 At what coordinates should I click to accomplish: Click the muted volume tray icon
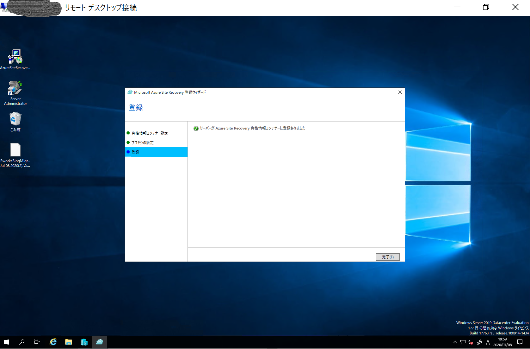click(x=471, y=342)
